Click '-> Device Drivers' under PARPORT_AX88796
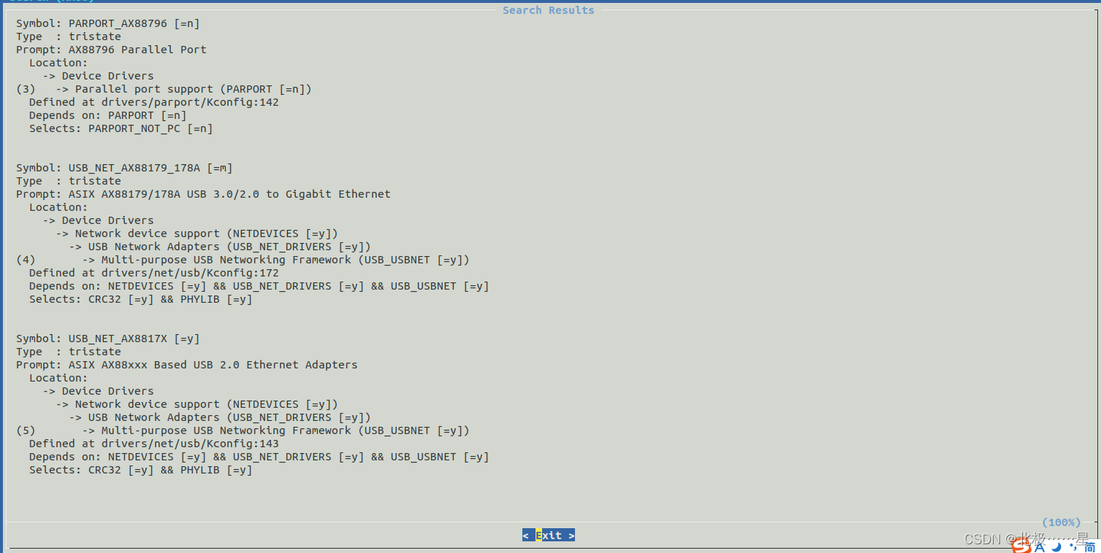This screenshot has width=1101, height=553. (x=98, y=76)
